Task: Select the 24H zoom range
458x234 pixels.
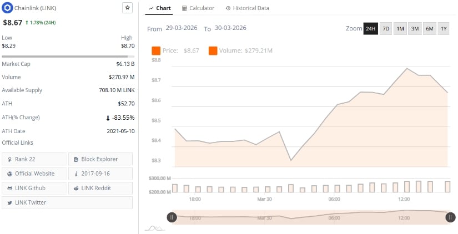Action: pyautogui.click(x=370, y=29)
